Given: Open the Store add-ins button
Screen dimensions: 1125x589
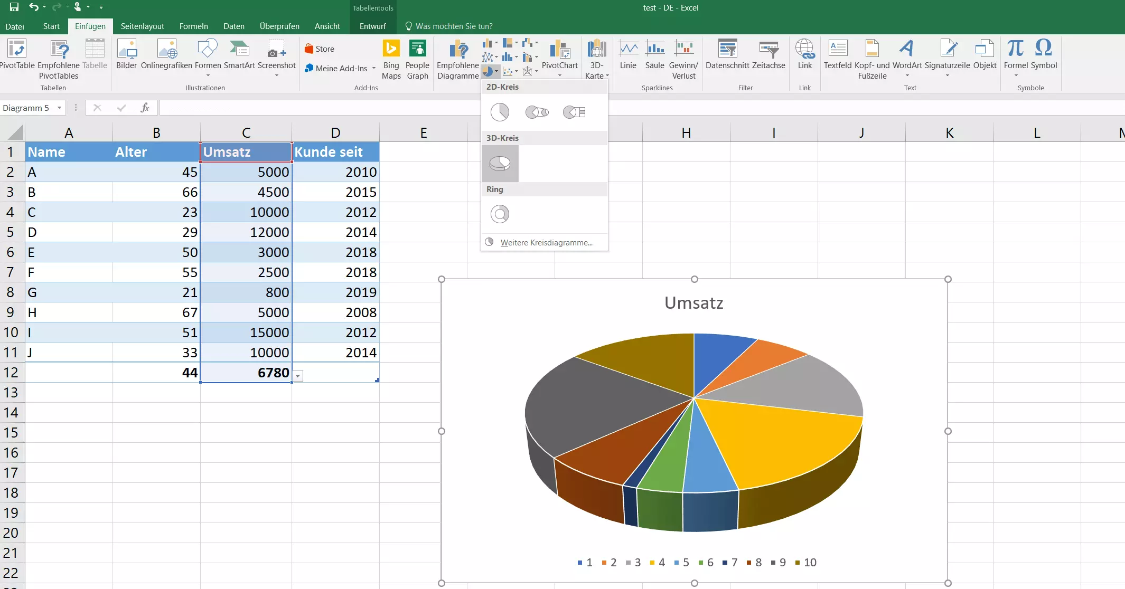Looking at the screenshot, I should [x=320, y=49].
